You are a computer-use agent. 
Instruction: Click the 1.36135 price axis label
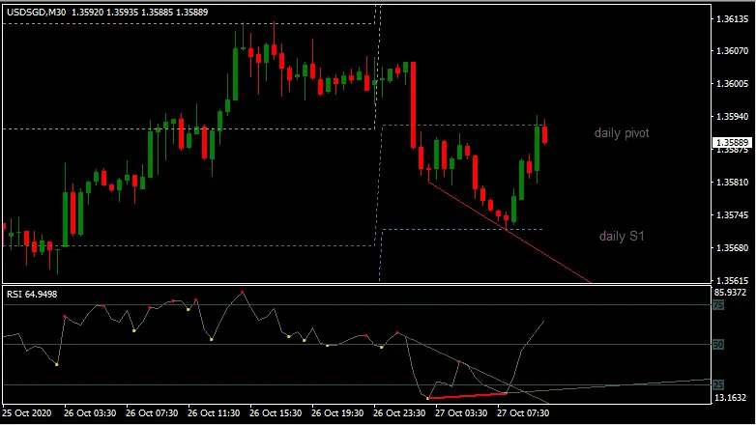(732, 19)
